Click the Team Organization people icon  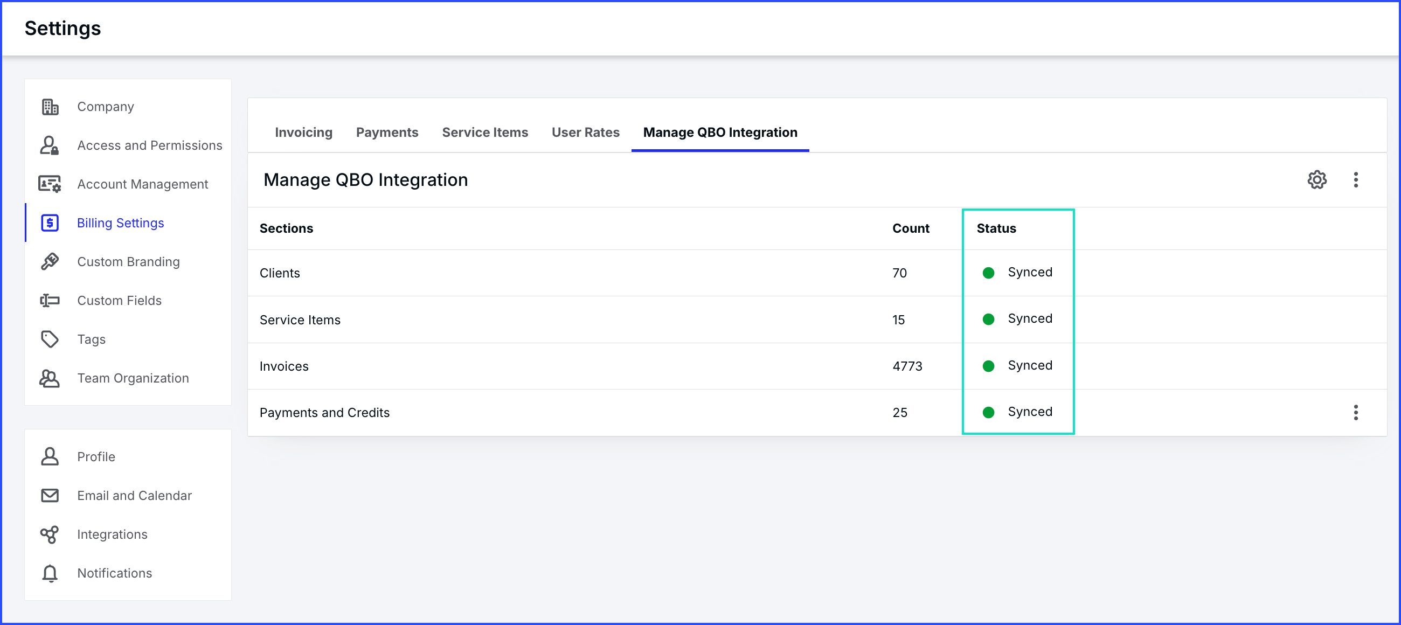[x=50, y=378]
